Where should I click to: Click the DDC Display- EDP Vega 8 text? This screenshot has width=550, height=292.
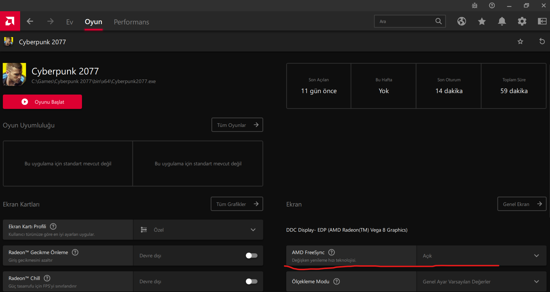347,230
